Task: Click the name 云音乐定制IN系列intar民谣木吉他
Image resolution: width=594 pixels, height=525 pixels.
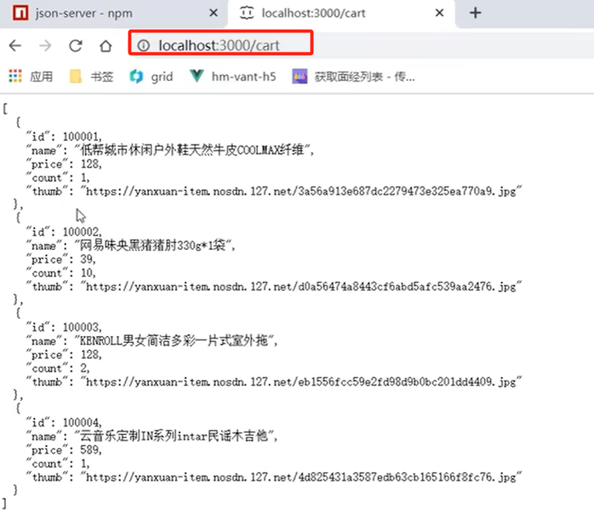Action: pyautogui.click(x=174, y=436)
